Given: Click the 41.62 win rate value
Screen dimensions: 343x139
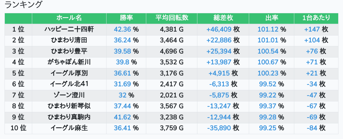Looking at the screenshot, I should click(122, 117).
